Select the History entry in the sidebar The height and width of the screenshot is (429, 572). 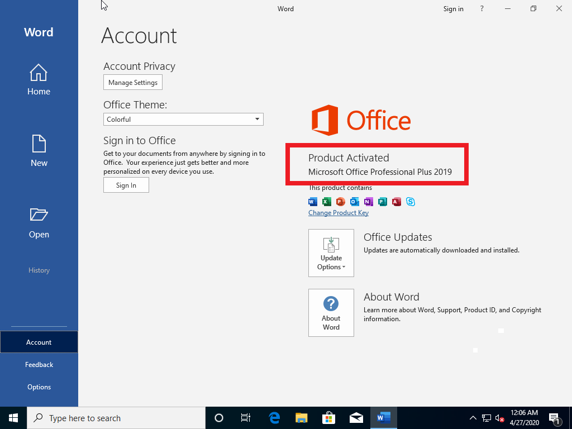click(x=39, y=270)
